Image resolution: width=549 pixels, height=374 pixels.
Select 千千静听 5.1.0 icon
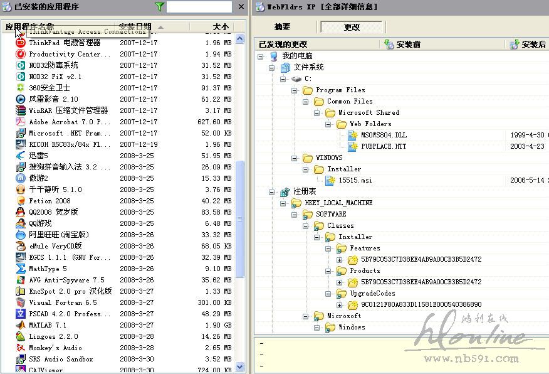coord(21,190)
